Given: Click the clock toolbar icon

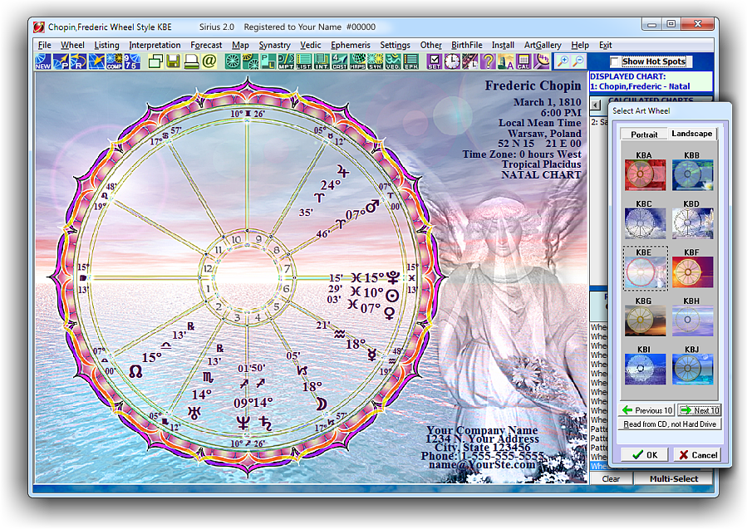Looking at the screenshot, I should point(452,61).
